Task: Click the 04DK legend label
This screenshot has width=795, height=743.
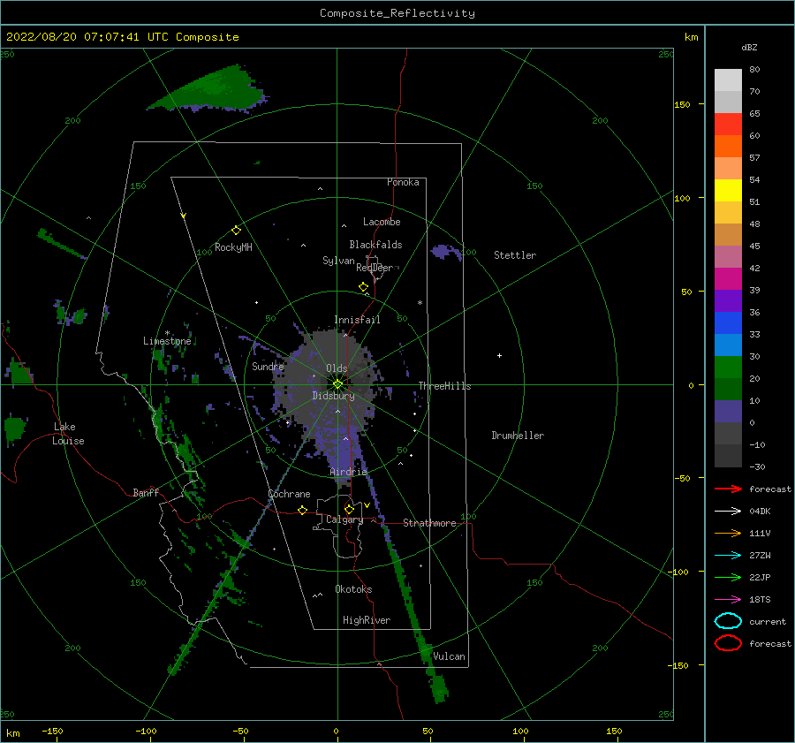Action: pos(760,512)
